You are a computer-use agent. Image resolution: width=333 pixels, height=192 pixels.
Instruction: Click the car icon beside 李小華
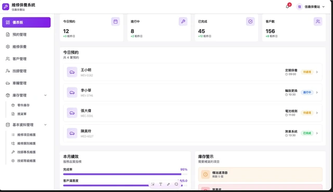pyautogui.click(x=72, y=93)
